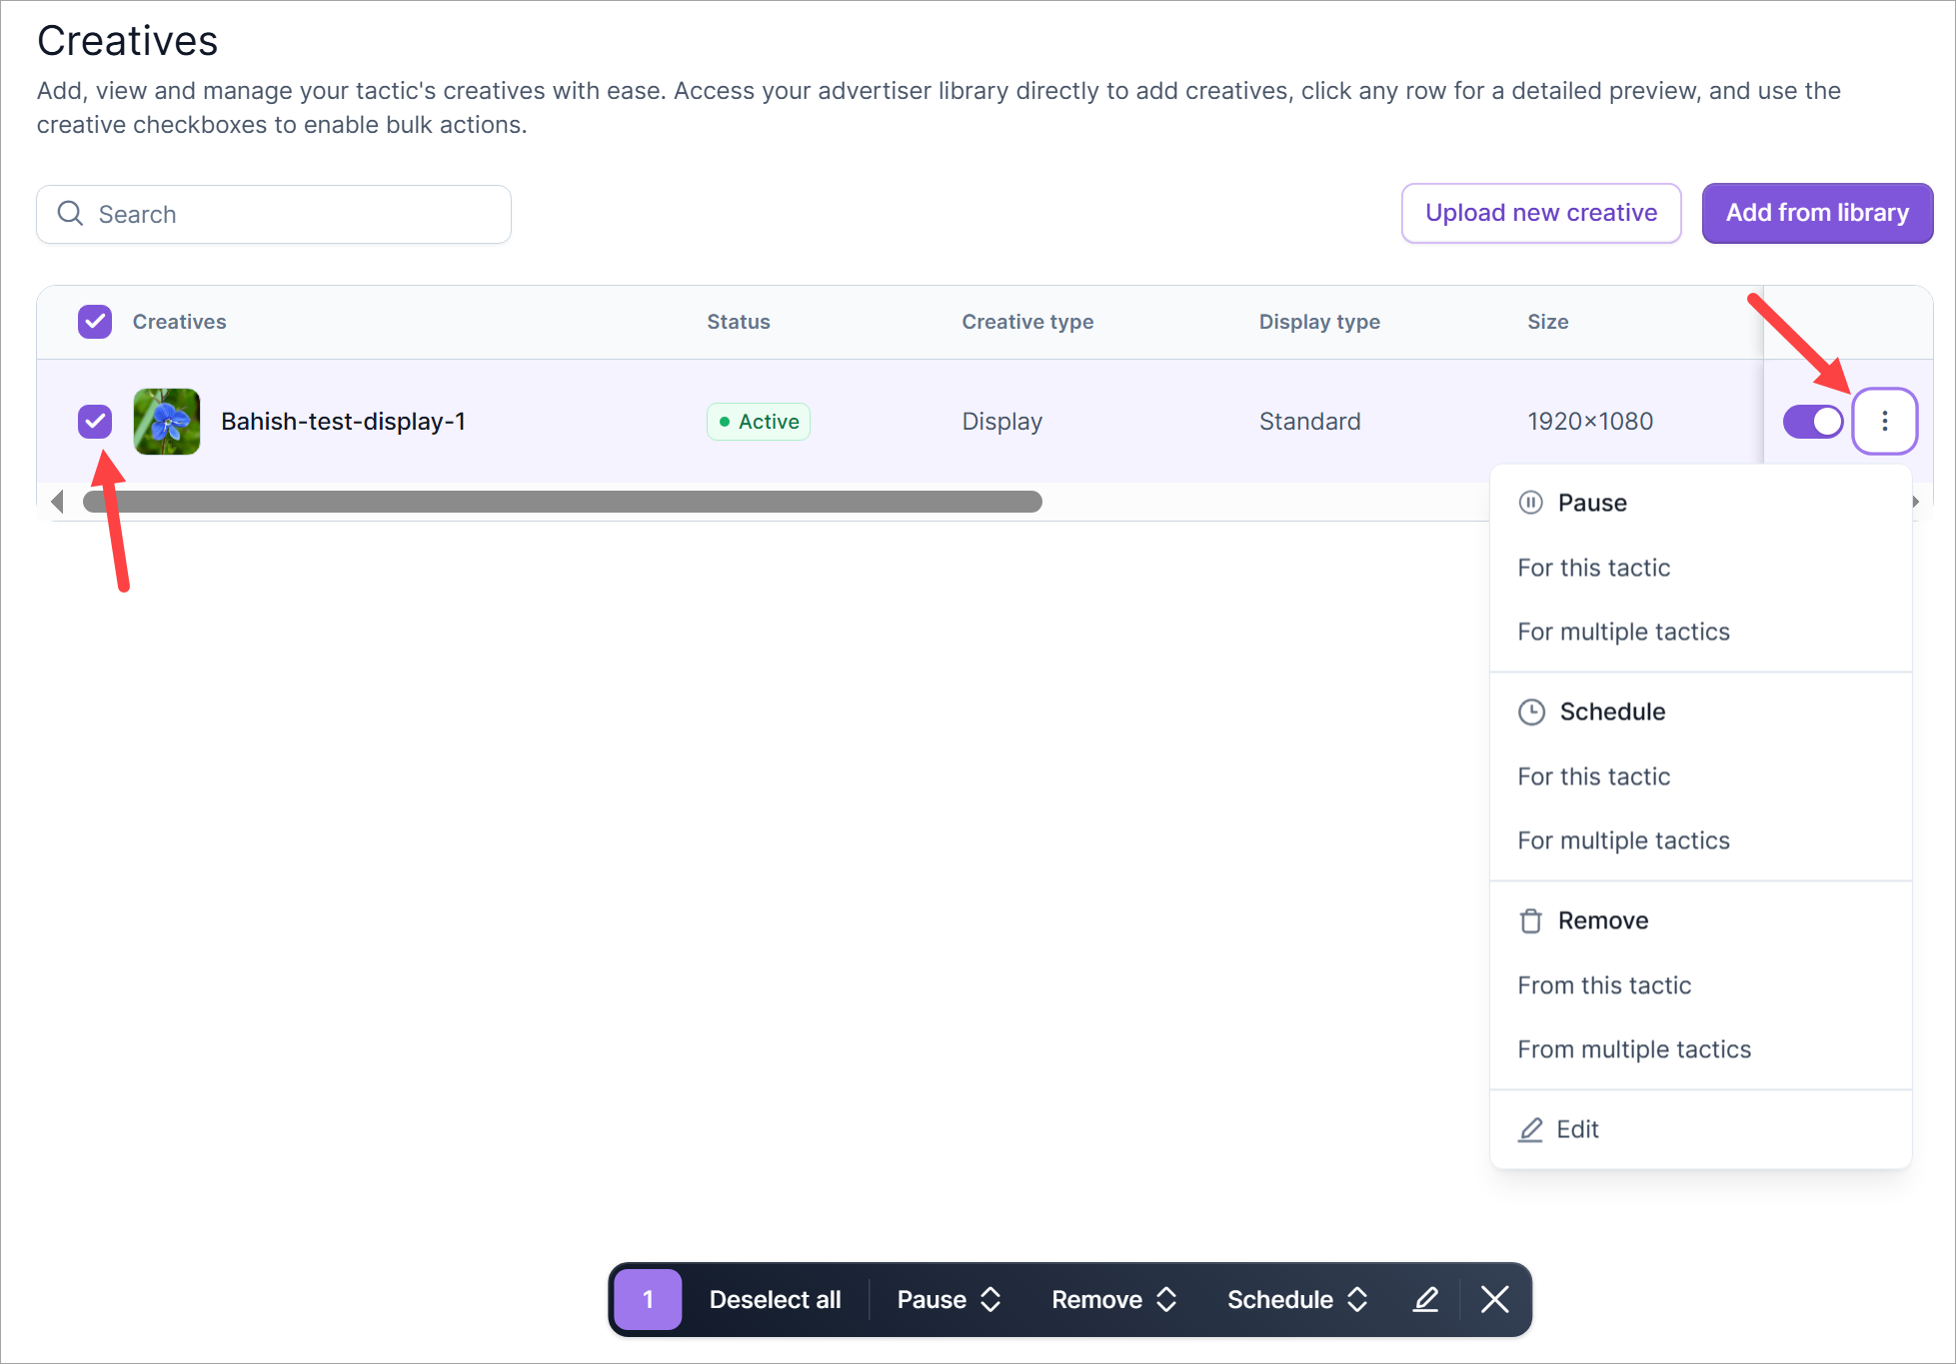Expand the Pause dropdown in bulk bar
The image size is (1956, 1364).
pos(948,1299)
